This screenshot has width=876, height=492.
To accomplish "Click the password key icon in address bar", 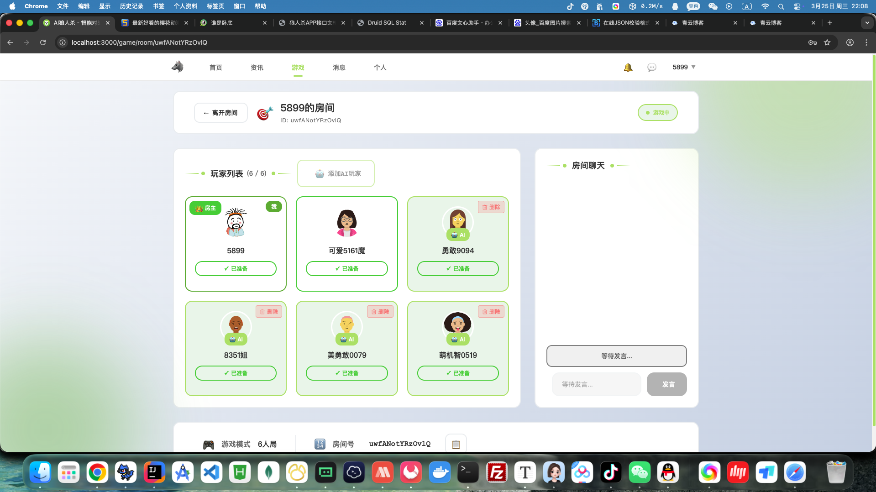I will pos(813,42).
